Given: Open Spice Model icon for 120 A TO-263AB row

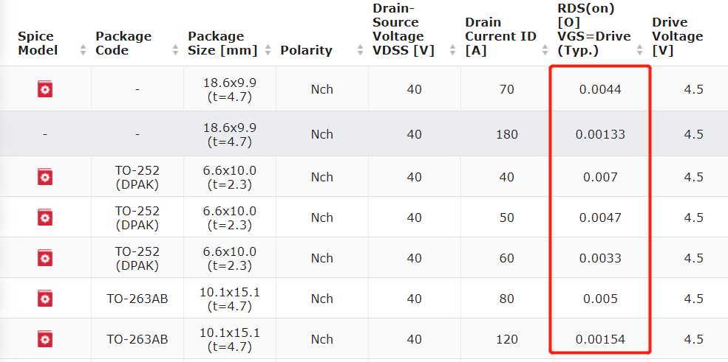Looking at the screenshot, I should click(x=45, y=339).
